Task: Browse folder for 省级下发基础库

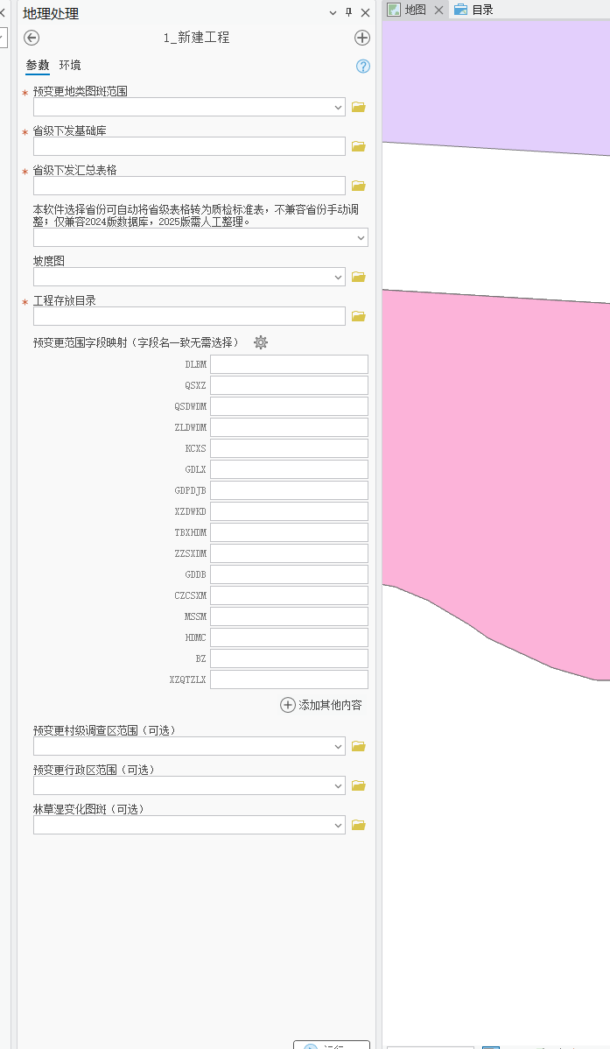Action: (x=359, y=146)
